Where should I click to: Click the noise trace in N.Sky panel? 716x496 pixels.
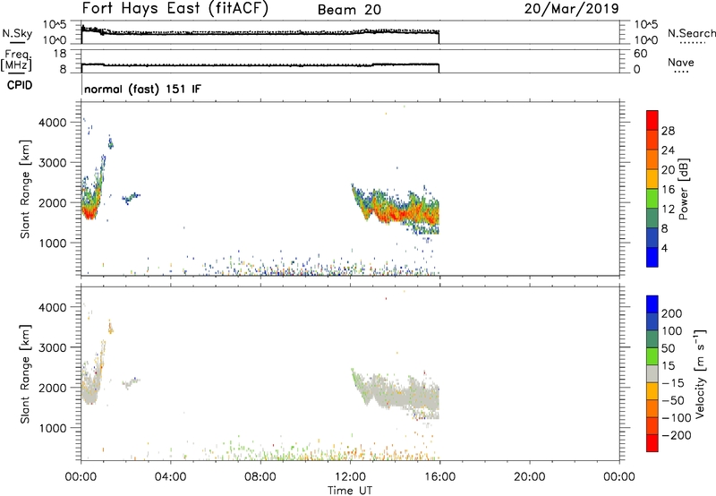click(x=260, y=33)
